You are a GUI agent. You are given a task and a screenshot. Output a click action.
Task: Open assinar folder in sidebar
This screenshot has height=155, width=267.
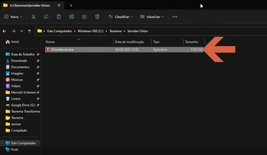coord(13,124)
